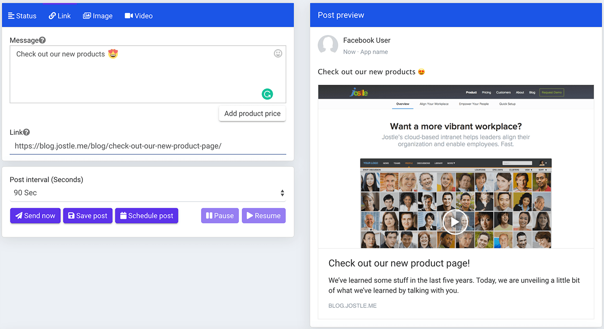This screenshot has width=604, height=329.
Task: Click the Link help question mark icon
Action: coord(26,132)
